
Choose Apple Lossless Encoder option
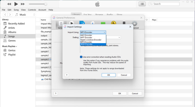93,40
